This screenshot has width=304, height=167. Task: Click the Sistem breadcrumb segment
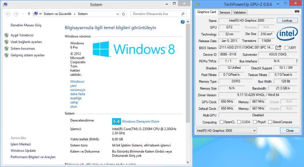pyautogui.click(x=83, y=14)
